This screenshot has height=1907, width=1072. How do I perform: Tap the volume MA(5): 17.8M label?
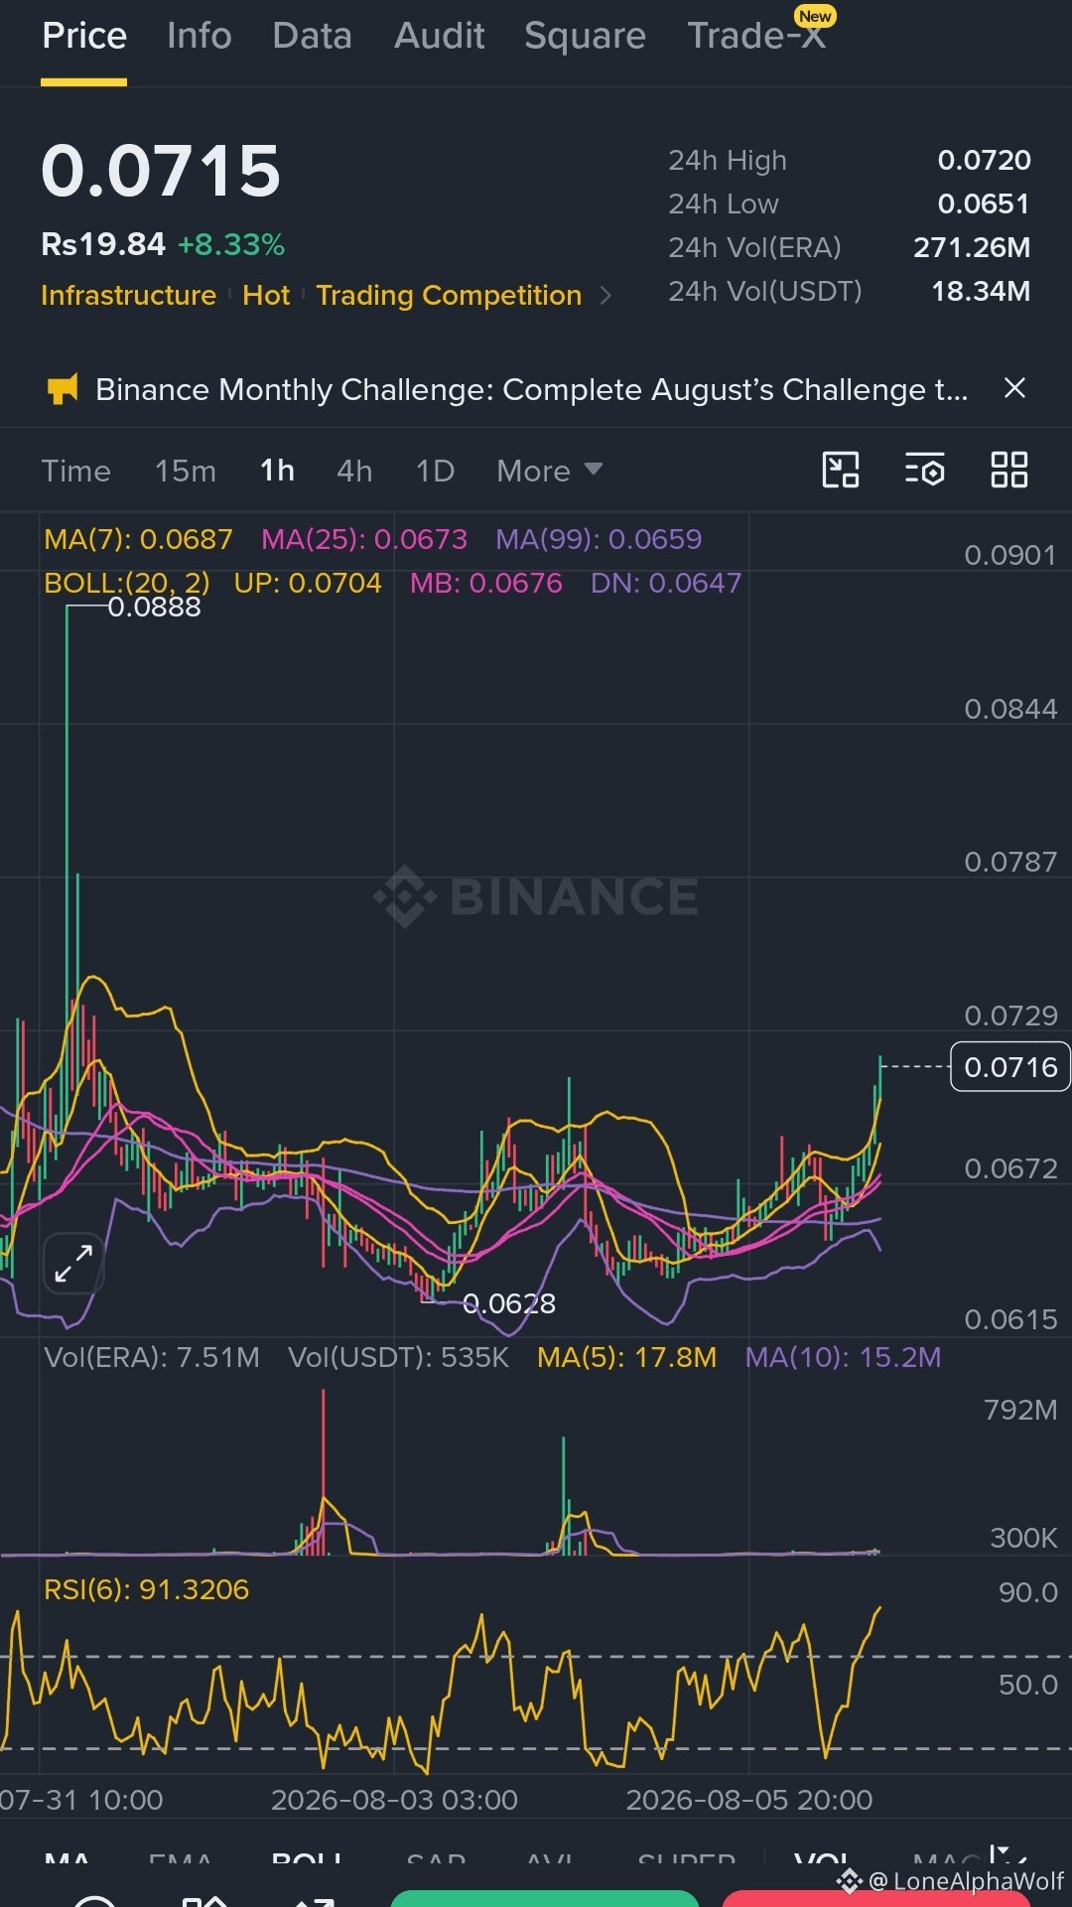626,1357
